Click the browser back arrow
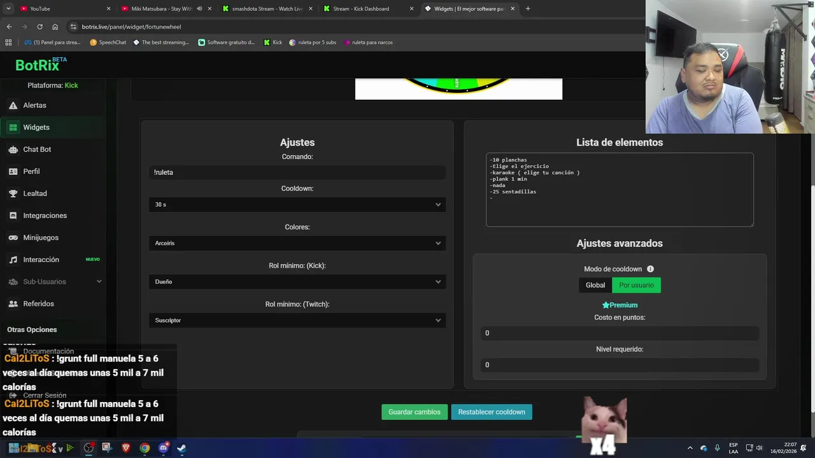 pyautogui.click(x=9, y=27)
